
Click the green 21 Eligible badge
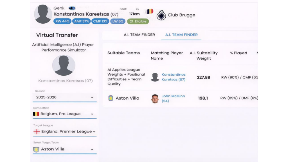[138, 21]
